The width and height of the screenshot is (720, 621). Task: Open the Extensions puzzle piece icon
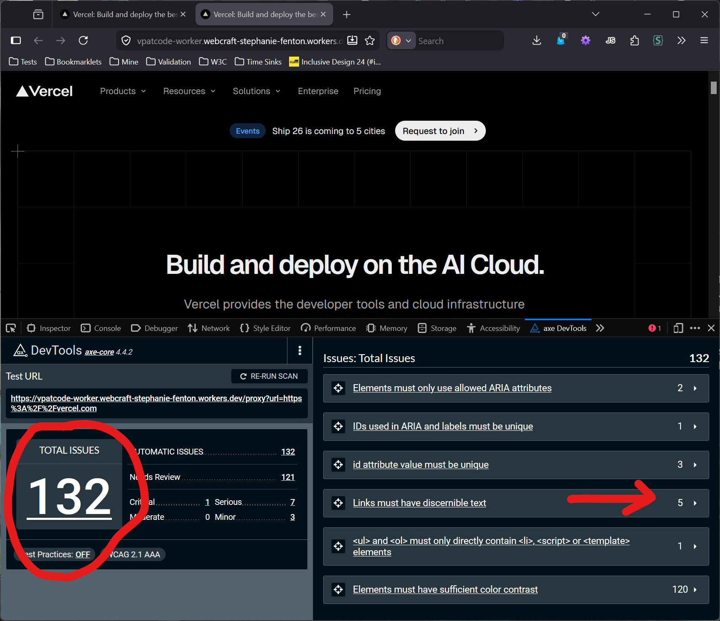tap(634, 40)
